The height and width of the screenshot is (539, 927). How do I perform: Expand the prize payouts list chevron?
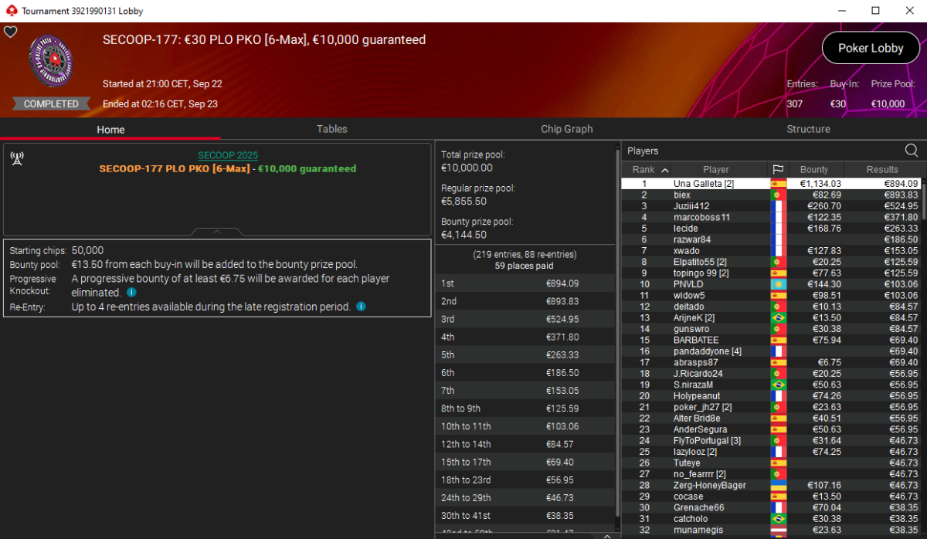click(606, 535)
